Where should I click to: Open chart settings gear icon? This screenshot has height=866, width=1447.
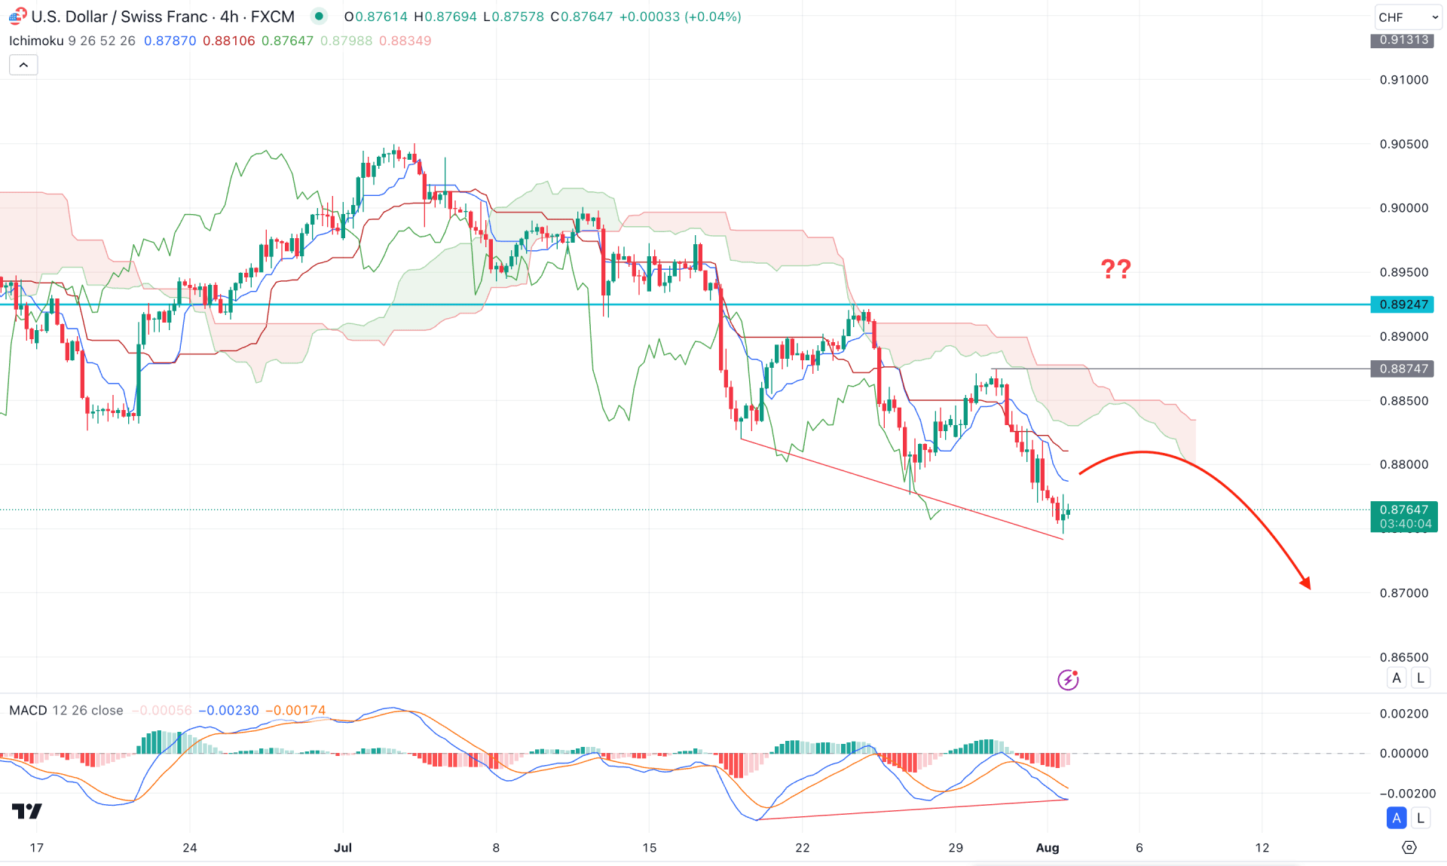[x=1409, y=848]
